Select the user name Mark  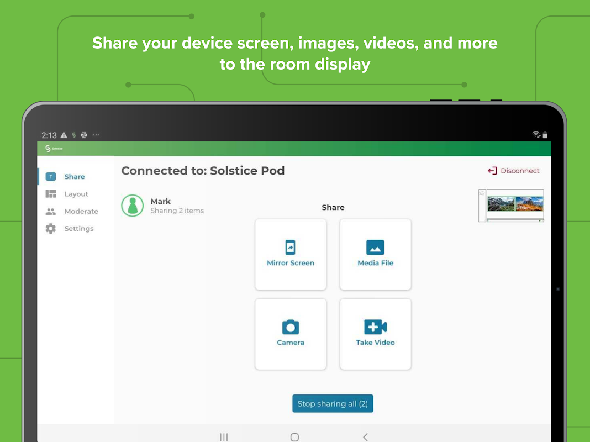(161, 201)
